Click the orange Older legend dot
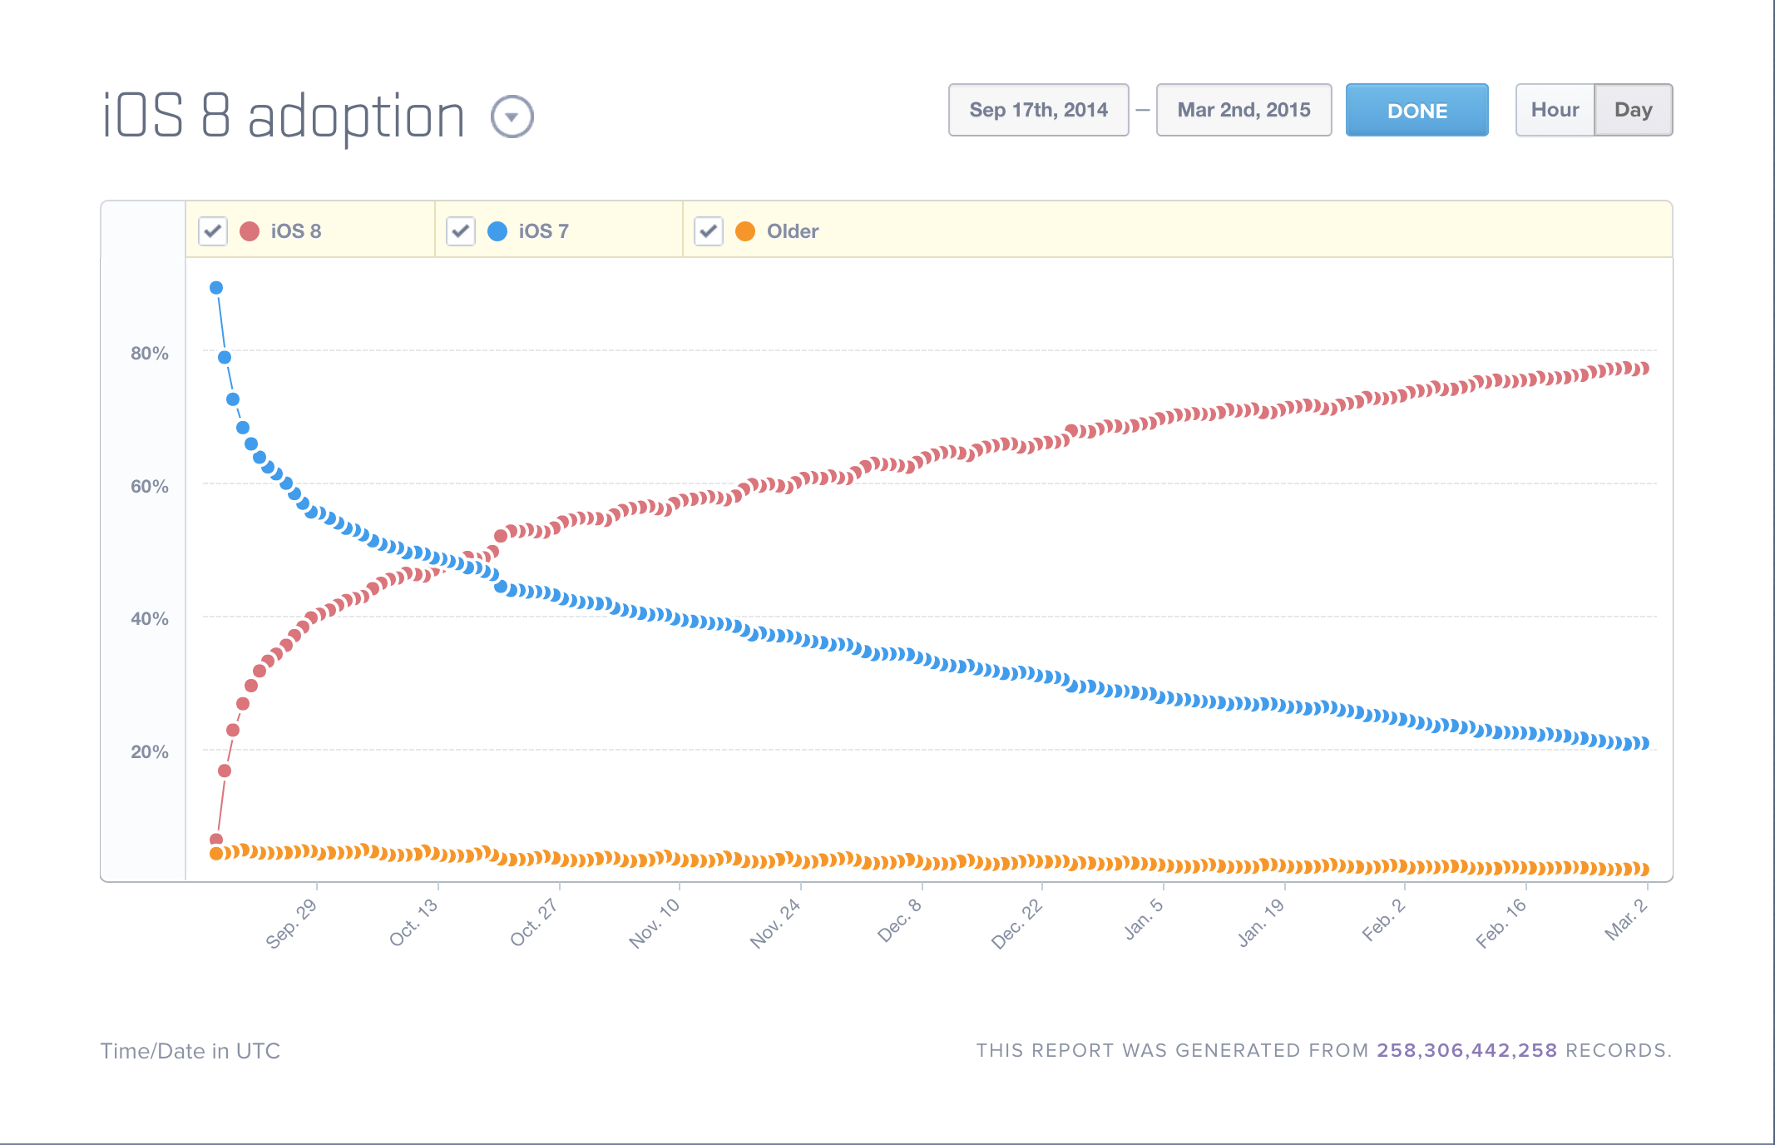The image size is (1775, 1145). 745,231
